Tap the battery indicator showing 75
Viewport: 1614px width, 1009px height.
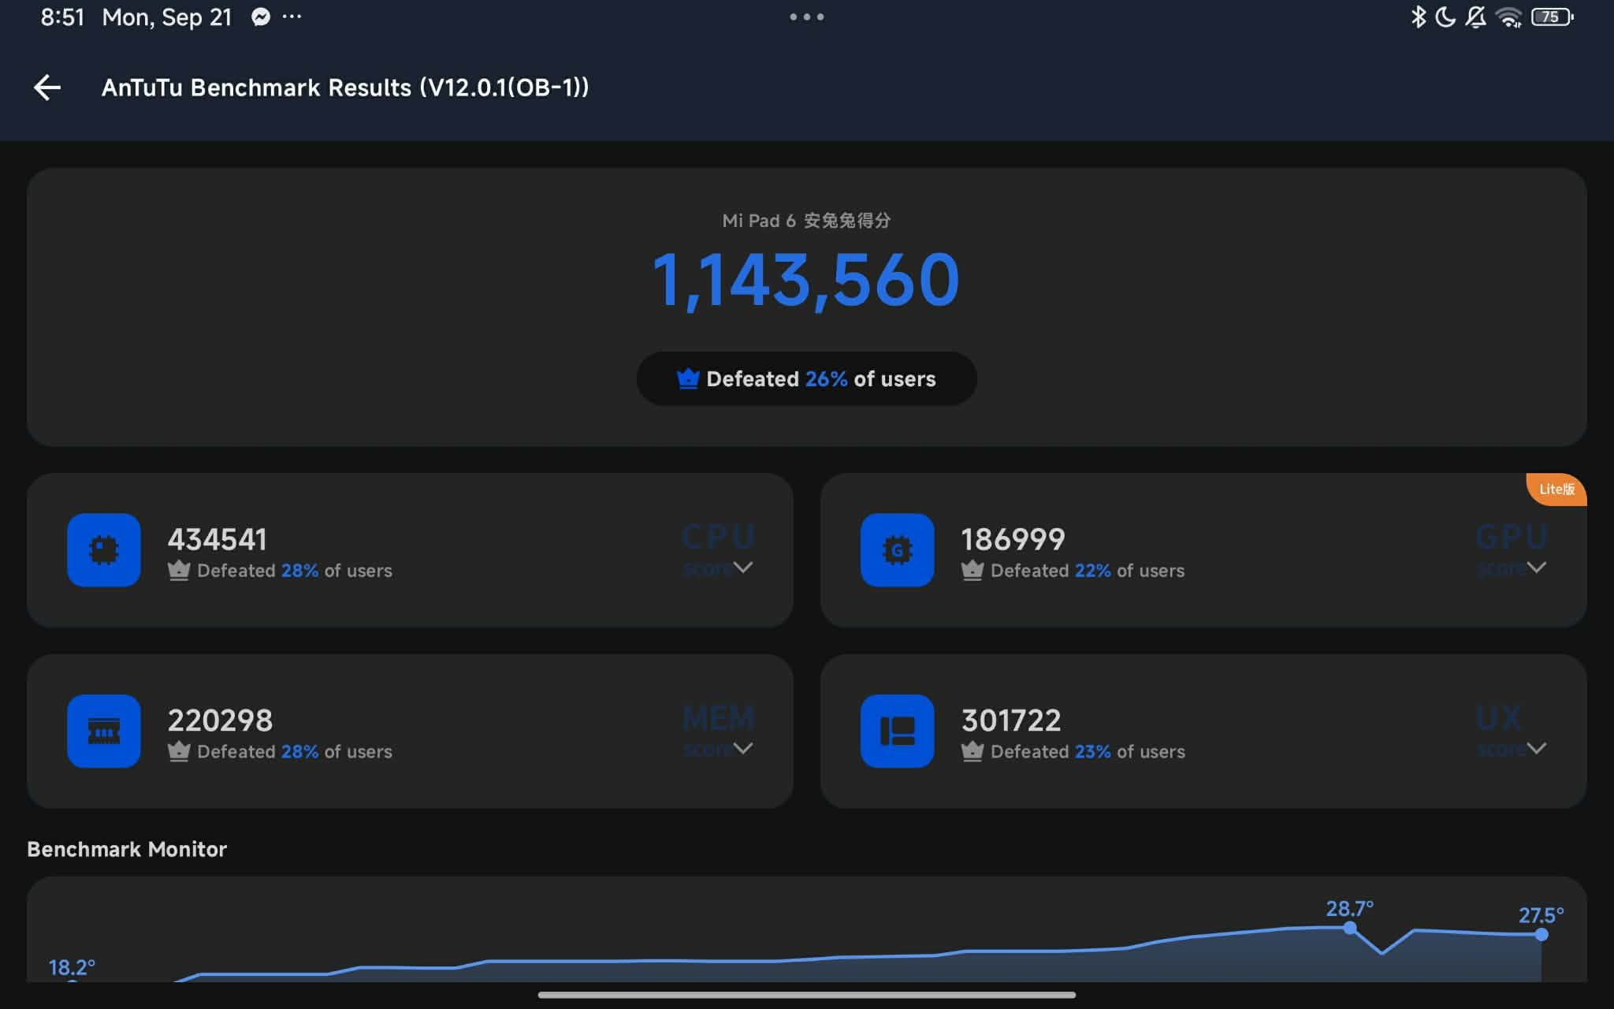point(1552,17)
